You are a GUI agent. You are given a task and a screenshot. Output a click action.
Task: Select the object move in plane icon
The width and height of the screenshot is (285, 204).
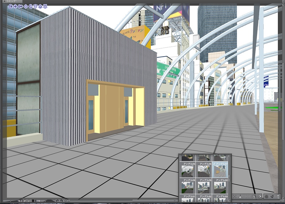click(x=26, y=6)
